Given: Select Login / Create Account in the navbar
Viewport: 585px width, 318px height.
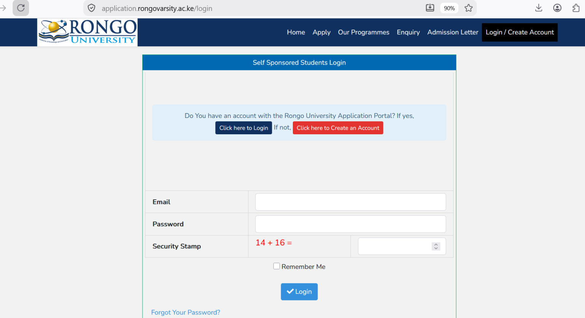Looking at the screenshot, I should (520, 32).
